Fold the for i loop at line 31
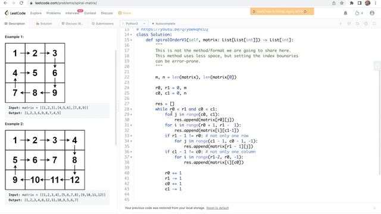The height and width of the screenshot is (214, 381). [132, 125]
